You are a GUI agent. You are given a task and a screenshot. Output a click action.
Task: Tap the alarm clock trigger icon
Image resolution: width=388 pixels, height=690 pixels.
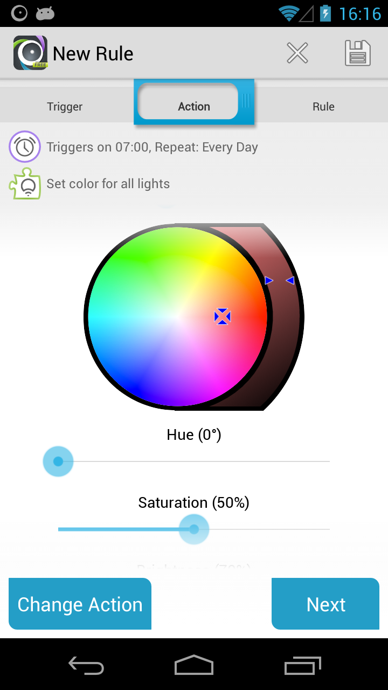click(25, 147)
